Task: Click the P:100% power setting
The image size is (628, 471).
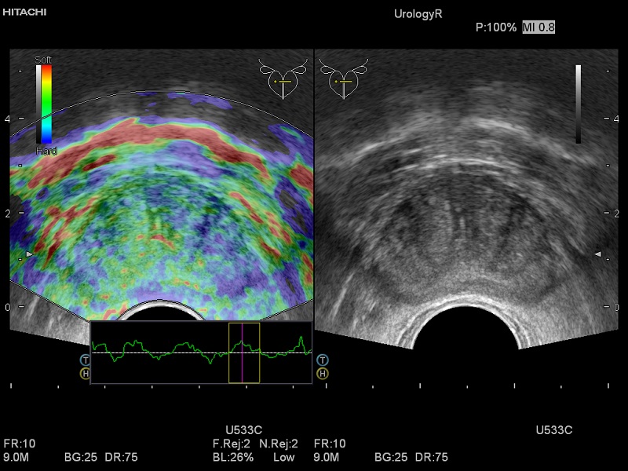Action: [496, 27]
